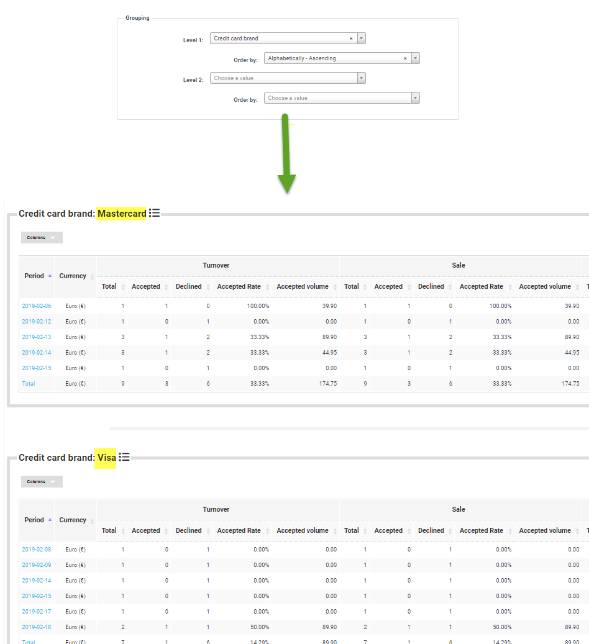Select the Credit card brand: Mastercard heading
Image resolution: width=589 pixels, height=644 pixels.
(83, 214)
